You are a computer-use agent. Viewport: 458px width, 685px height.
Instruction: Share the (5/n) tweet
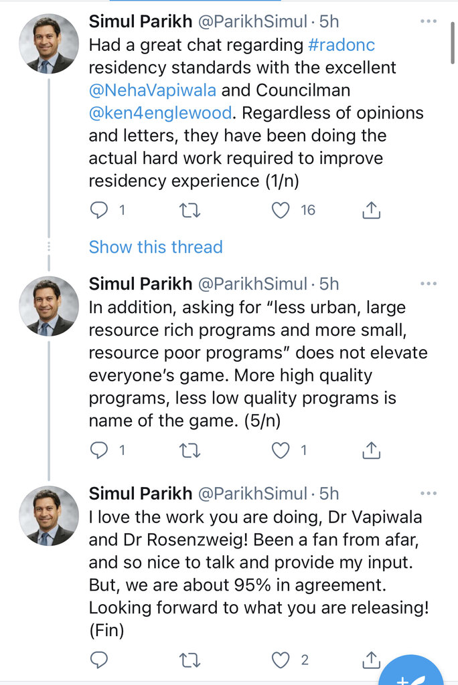[371, 450]
